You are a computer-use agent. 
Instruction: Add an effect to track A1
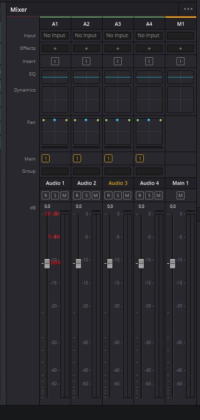(55, 48)
